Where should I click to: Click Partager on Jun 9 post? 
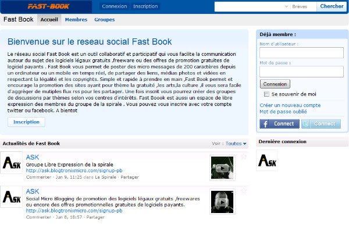130,177
